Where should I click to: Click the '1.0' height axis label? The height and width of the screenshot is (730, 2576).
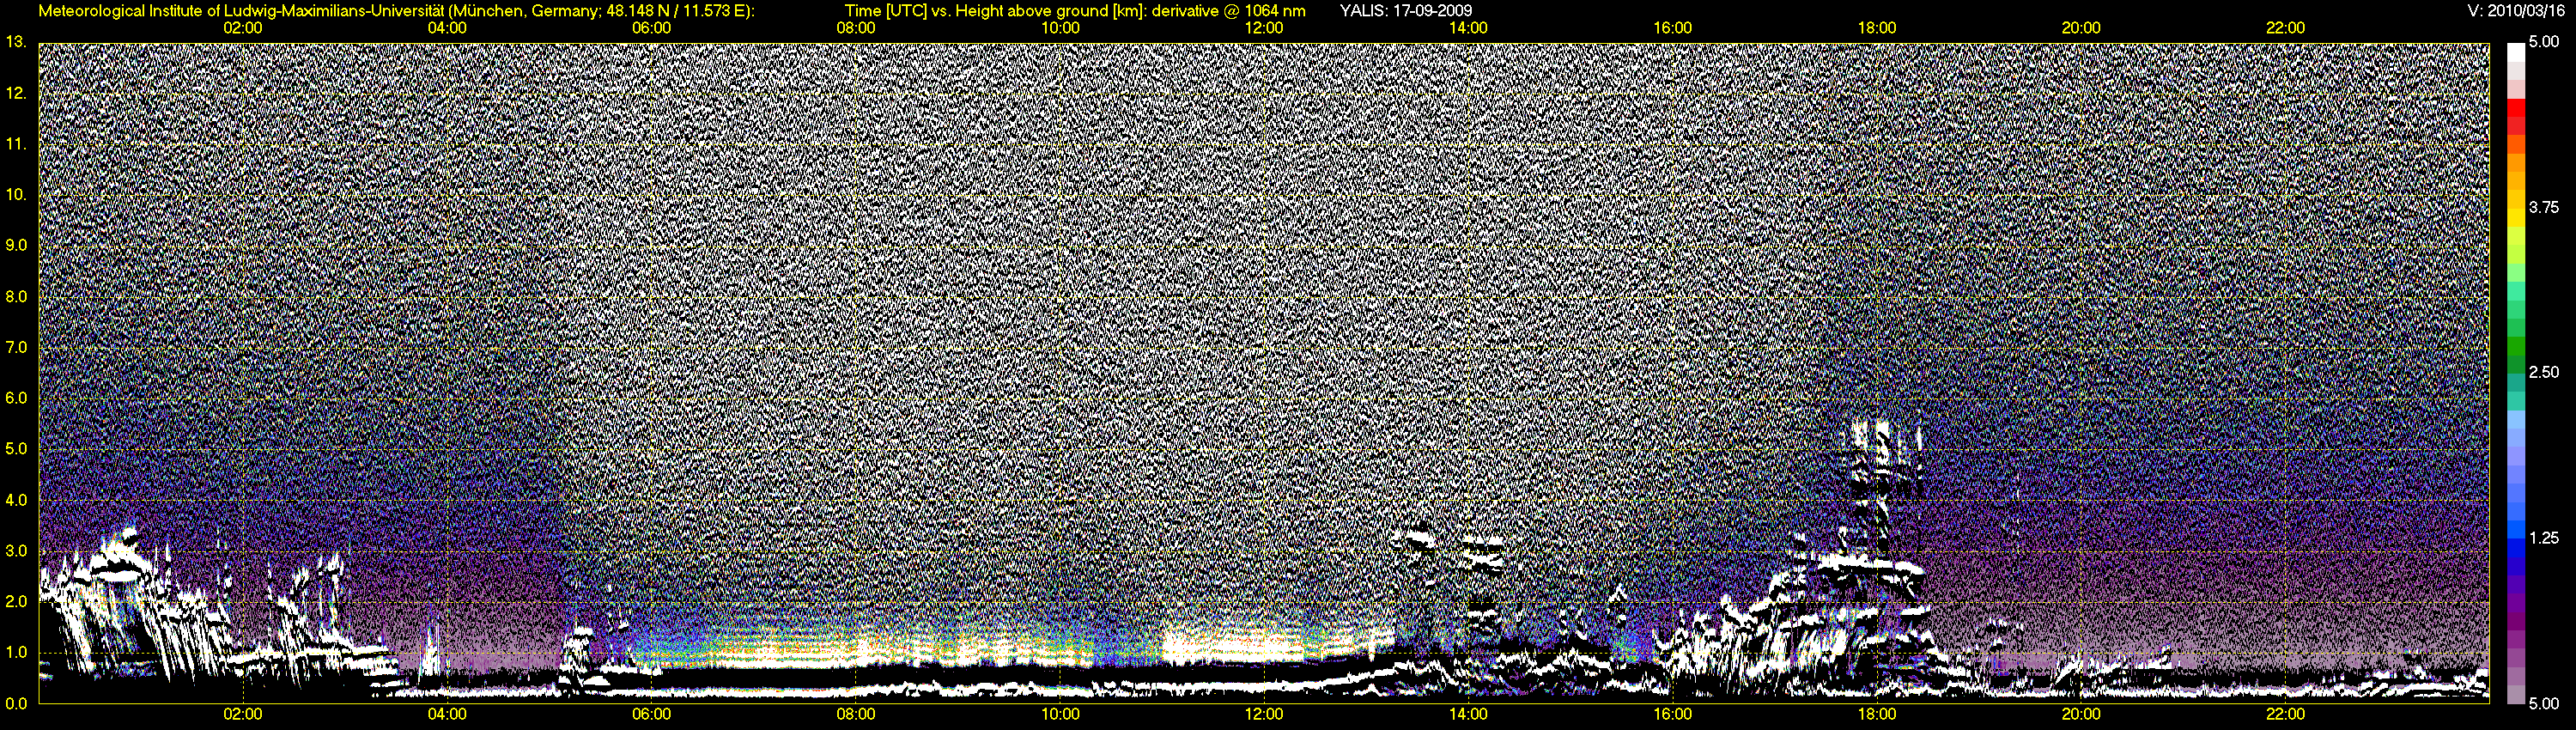pyautogui.click(x=16, y=652)
